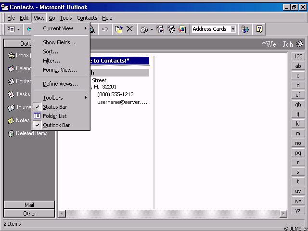Select the 'to Contacts!*' card header
This screenshot has width=308, height=231.
pos(120,61)
